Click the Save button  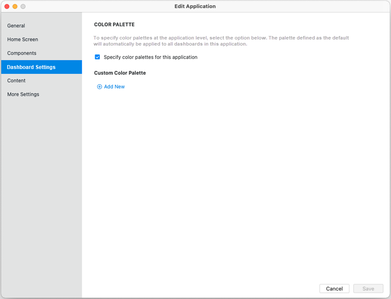point(368,289)
